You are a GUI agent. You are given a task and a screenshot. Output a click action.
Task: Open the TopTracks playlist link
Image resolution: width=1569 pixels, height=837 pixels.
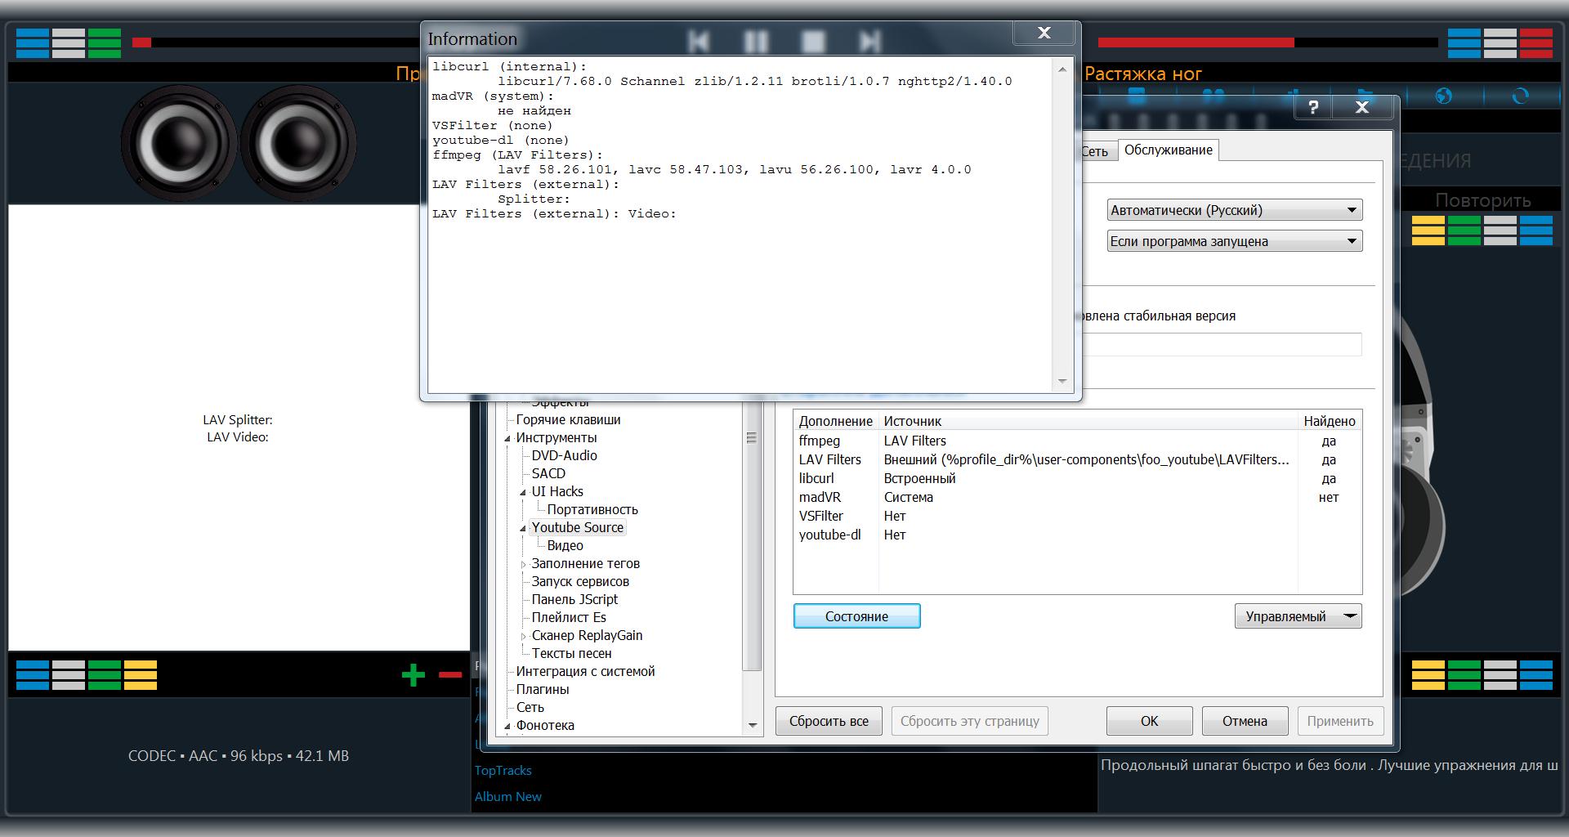tap(503, 771)
